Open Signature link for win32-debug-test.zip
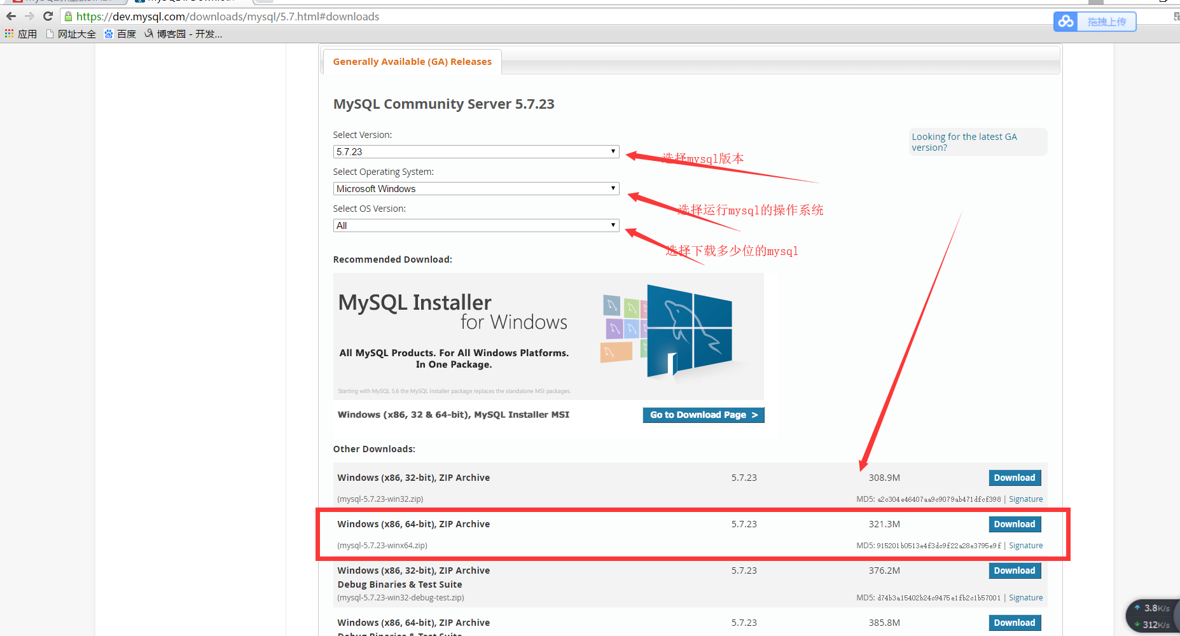This screenshot has width=1180, height=636. click(1025, 598)
